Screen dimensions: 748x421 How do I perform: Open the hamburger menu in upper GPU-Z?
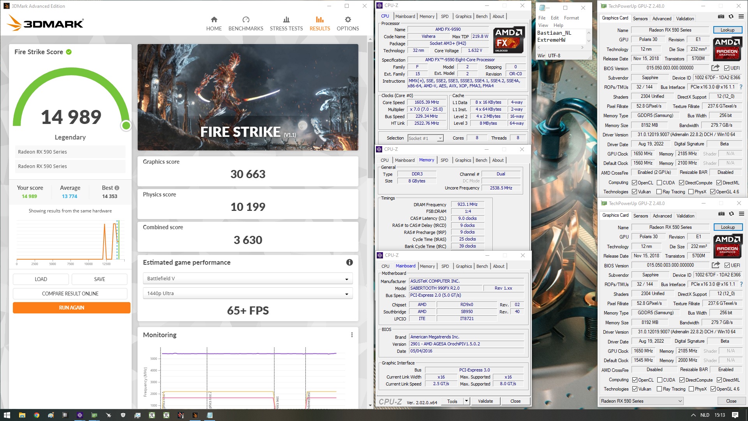[x=741, y=16]
